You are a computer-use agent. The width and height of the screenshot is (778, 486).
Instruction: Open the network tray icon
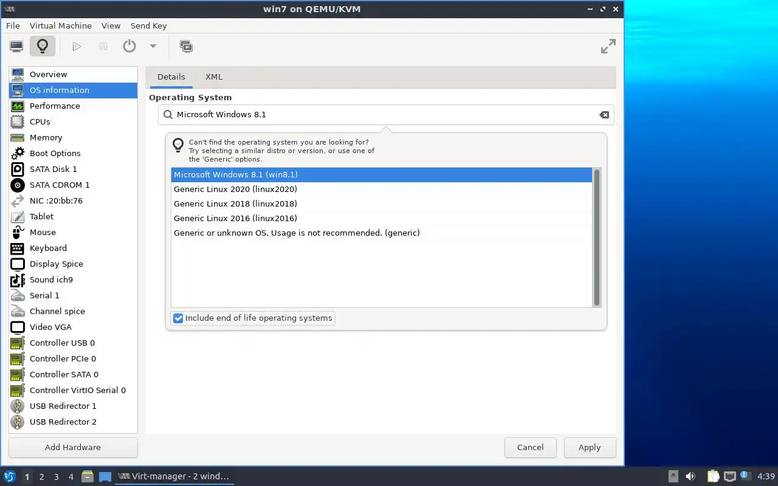[x=729, y=476]
